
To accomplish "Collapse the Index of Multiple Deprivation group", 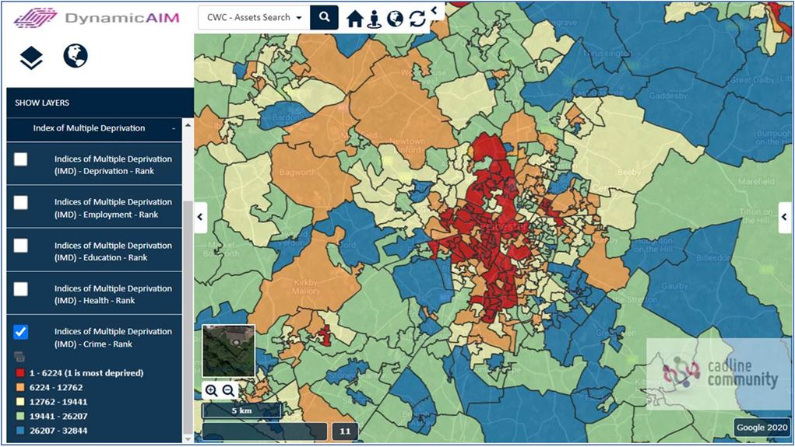I will (x=174, y=128).
